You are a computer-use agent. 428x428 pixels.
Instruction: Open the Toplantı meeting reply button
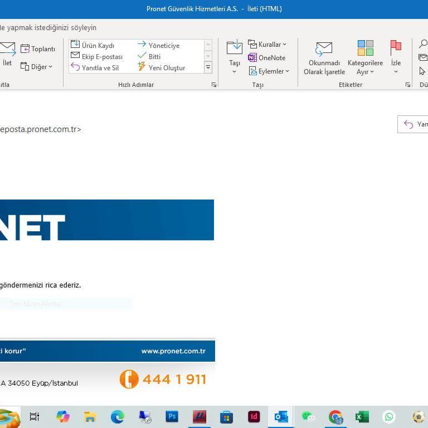click(x=38, y=49)
